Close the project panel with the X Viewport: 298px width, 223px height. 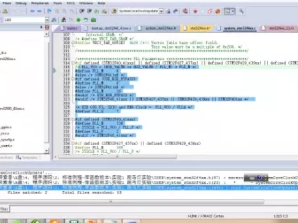[x=47, y=28]
